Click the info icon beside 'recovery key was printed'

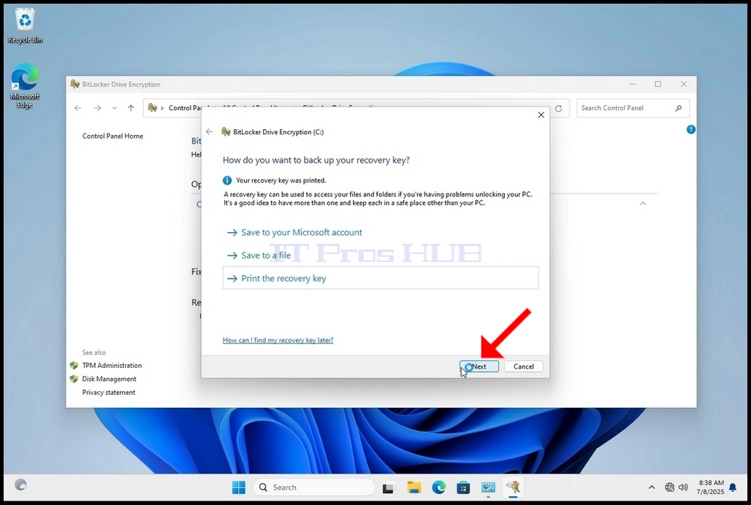(227, 180)
